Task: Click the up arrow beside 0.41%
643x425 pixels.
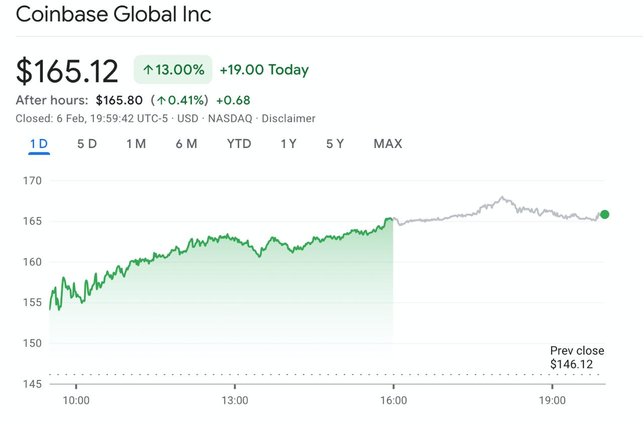Action: click(x=161, y=100)
